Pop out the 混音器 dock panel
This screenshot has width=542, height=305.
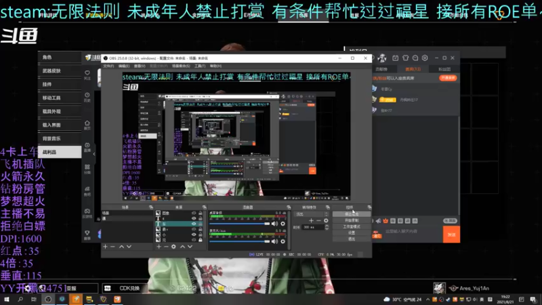click(x=289, y=207)
